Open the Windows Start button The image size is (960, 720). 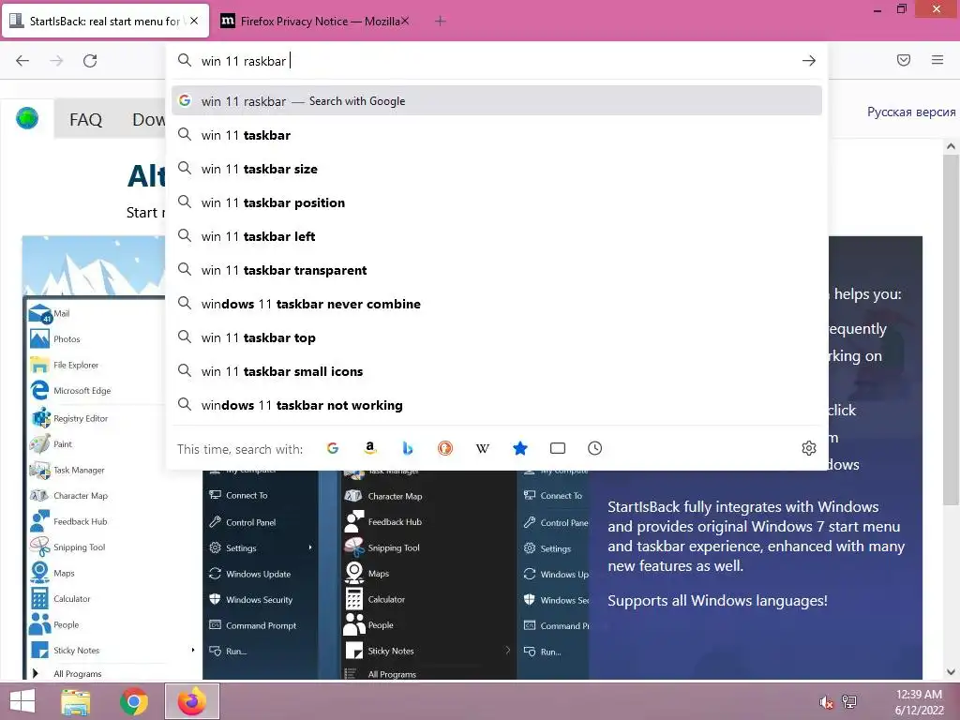pyautogui.click(x=22, y=701)
